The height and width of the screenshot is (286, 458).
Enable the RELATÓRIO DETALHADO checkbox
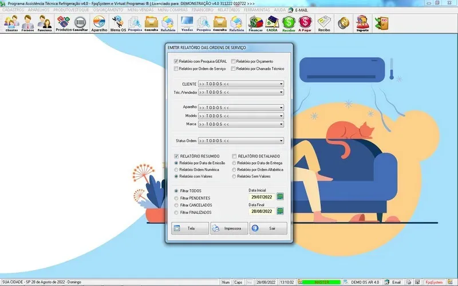click(234, 156)
